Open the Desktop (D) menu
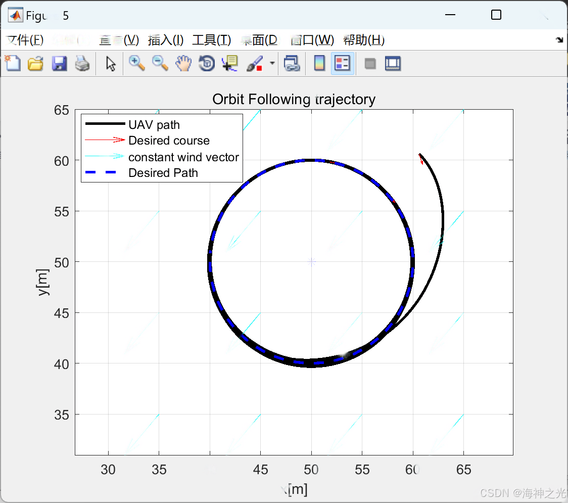 pos(259,40)
